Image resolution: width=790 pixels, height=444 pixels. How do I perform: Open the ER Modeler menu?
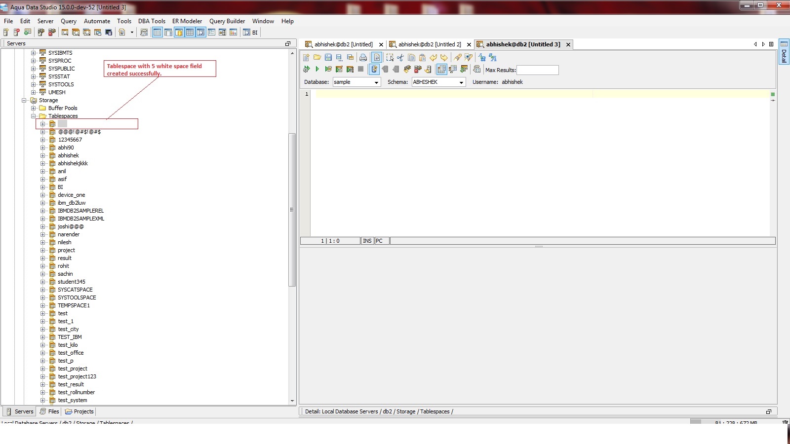[x=187, y=21]
